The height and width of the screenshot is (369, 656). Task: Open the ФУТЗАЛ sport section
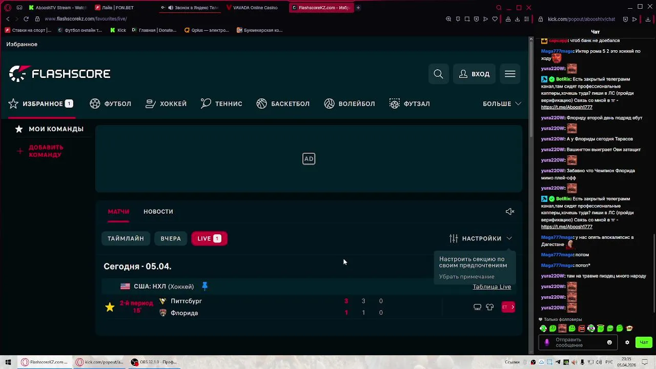tap(409, 104)
